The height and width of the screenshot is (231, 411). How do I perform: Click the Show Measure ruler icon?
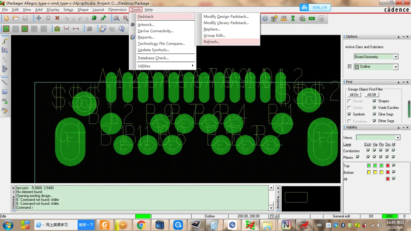(x=284, y=18)
